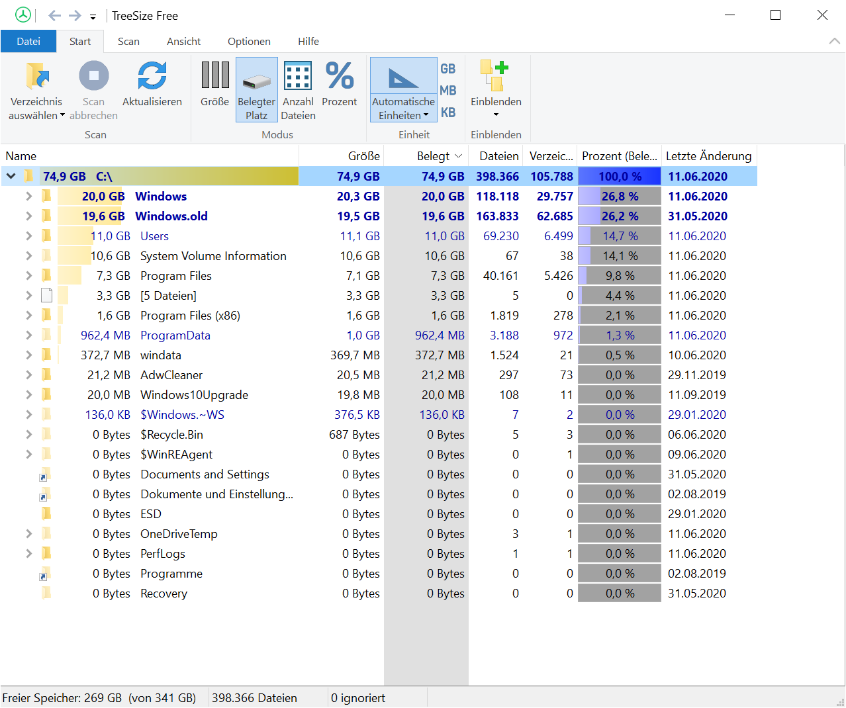Screen dimensions: 846x708
Task: Click the windata folder icon
Action: point(46,355)
